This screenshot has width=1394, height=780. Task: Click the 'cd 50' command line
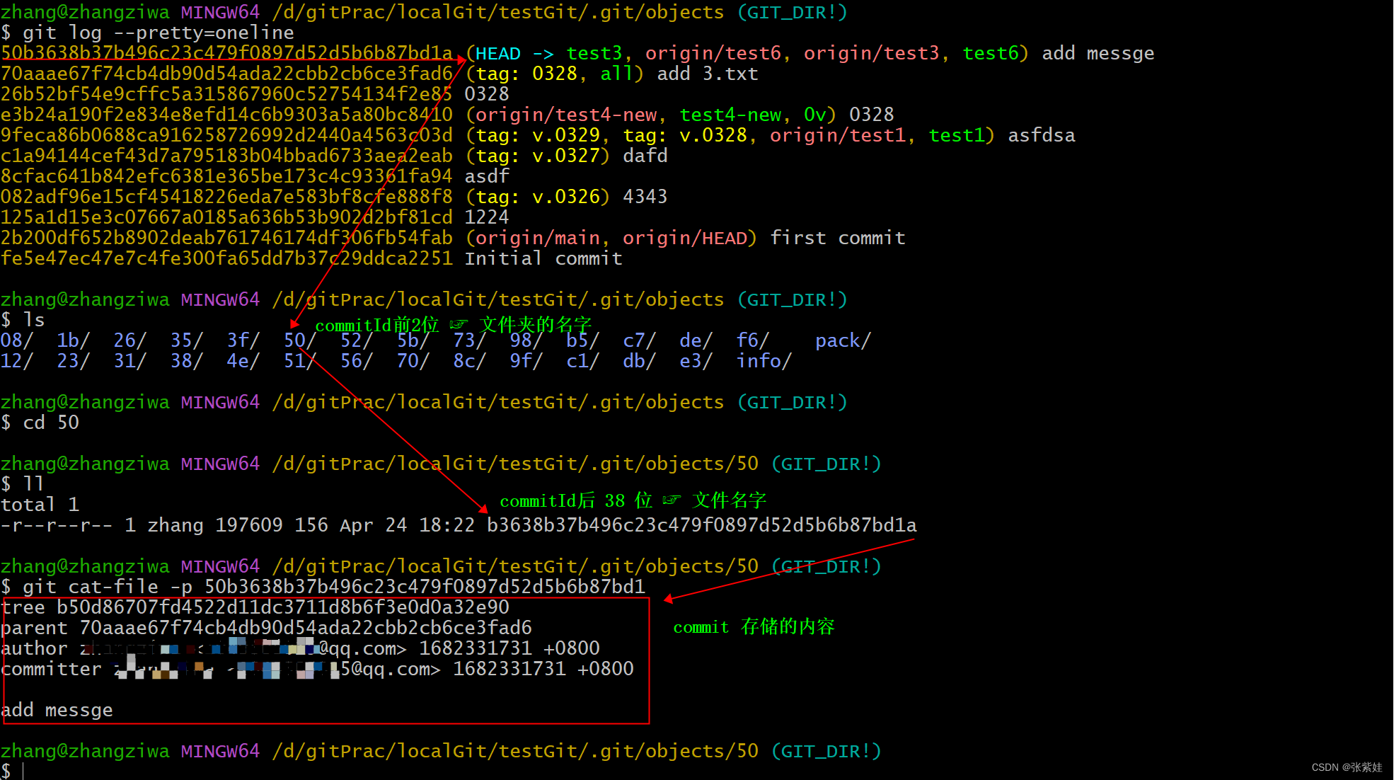pos(50,423)
